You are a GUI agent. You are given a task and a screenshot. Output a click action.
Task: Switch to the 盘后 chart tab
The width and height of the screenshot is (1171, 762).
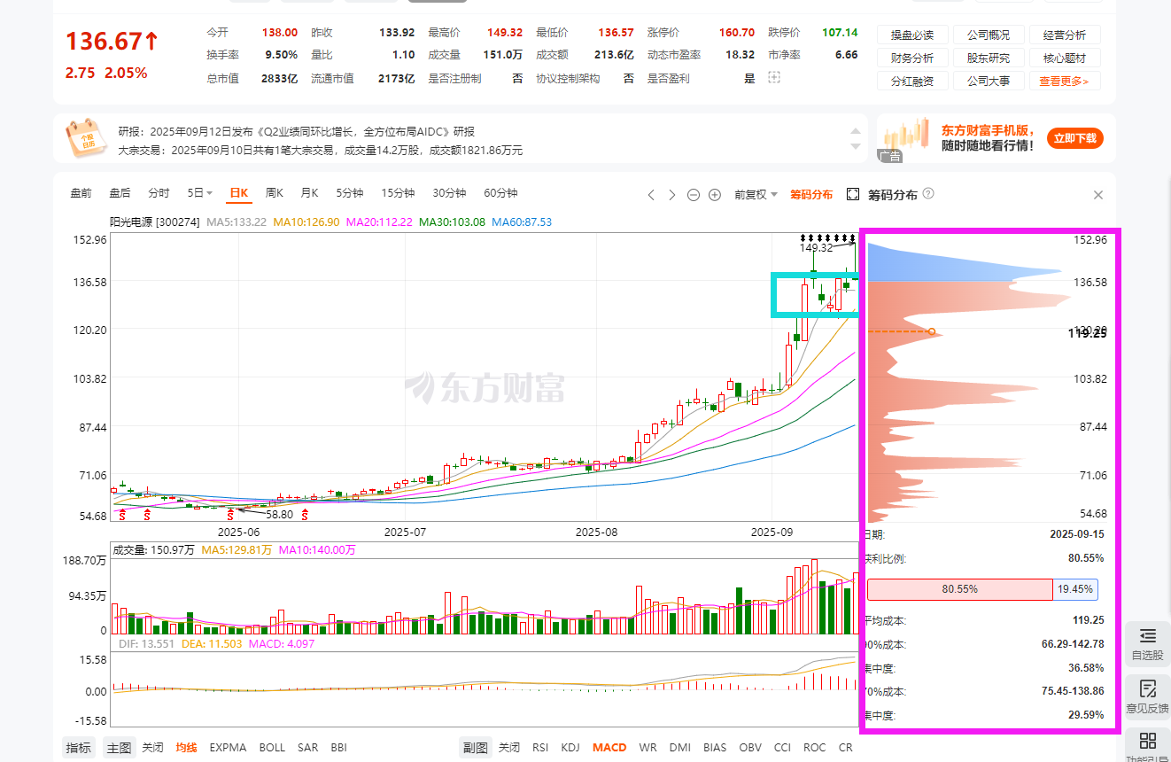pyautogui.click(x=120, y=193)
